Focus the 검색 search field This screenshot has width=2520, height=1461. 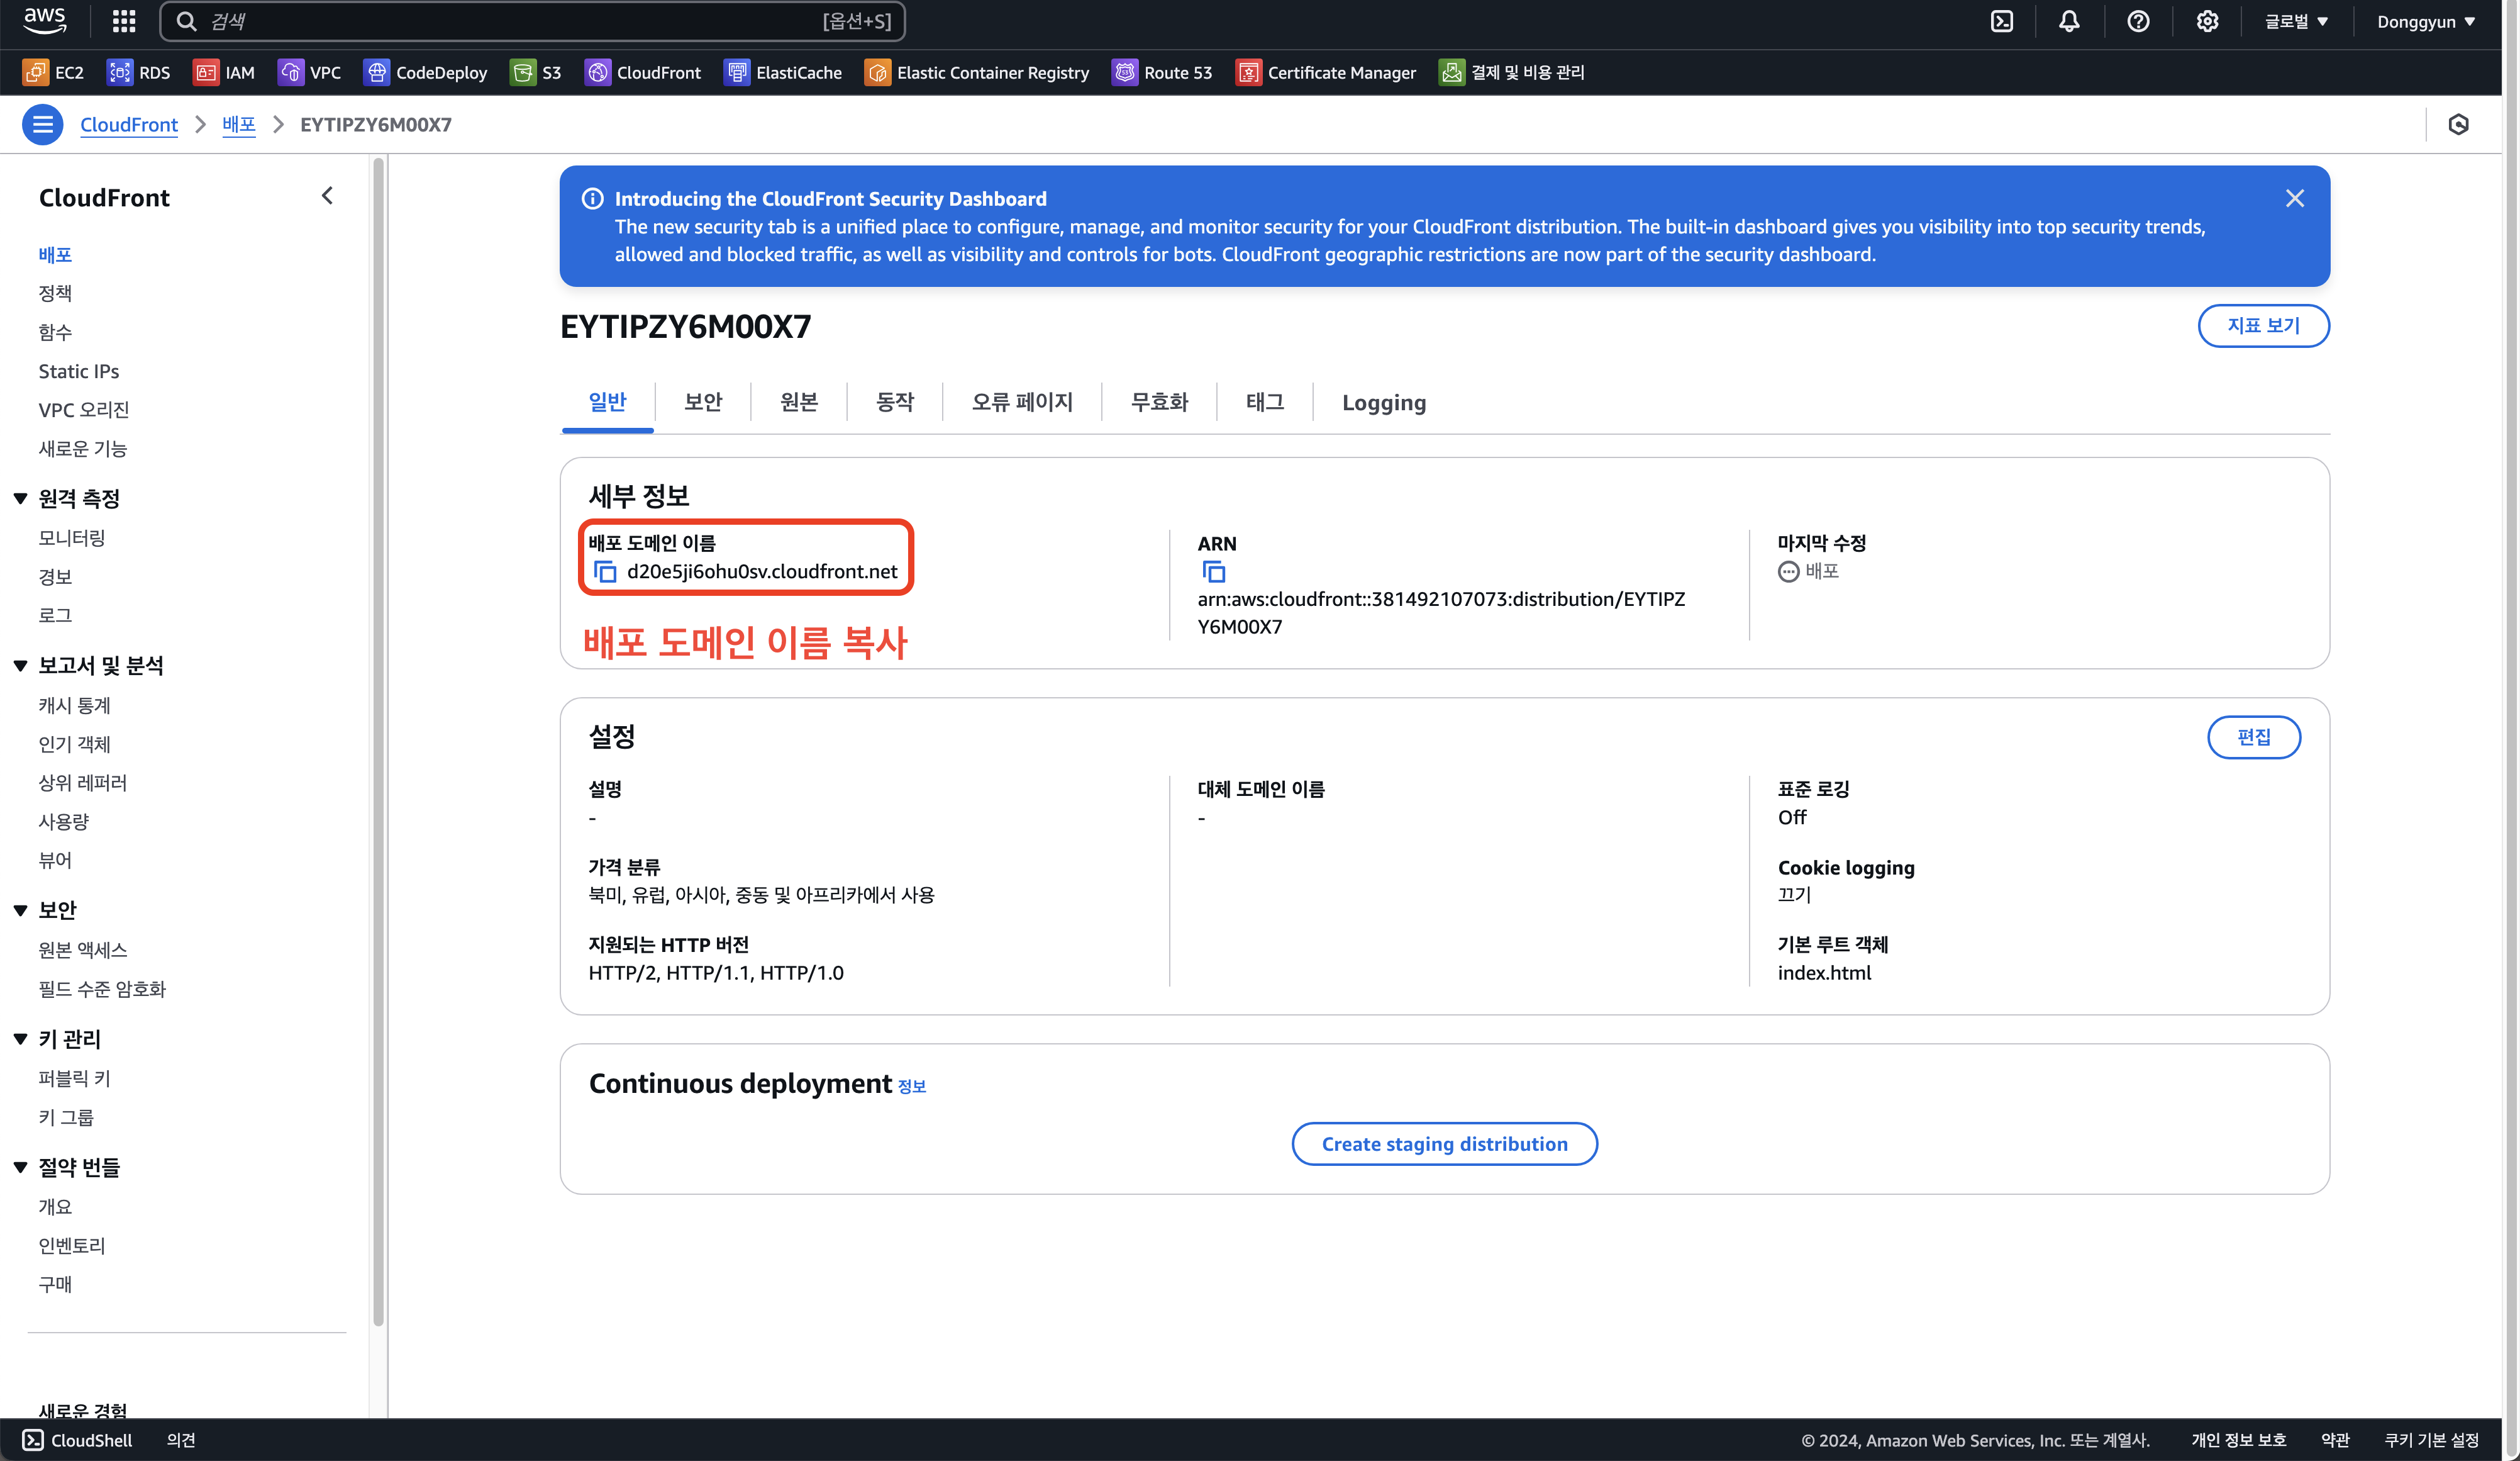[532, 21]
